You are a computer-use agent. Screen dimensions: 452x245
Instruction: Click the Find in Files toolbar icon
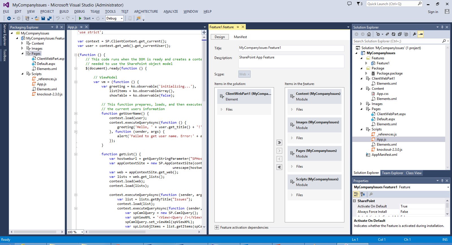138,18
